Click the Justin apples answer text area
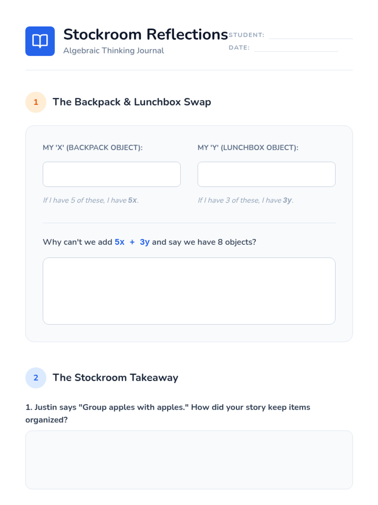The image size is (378, 505). click(189, 460)
